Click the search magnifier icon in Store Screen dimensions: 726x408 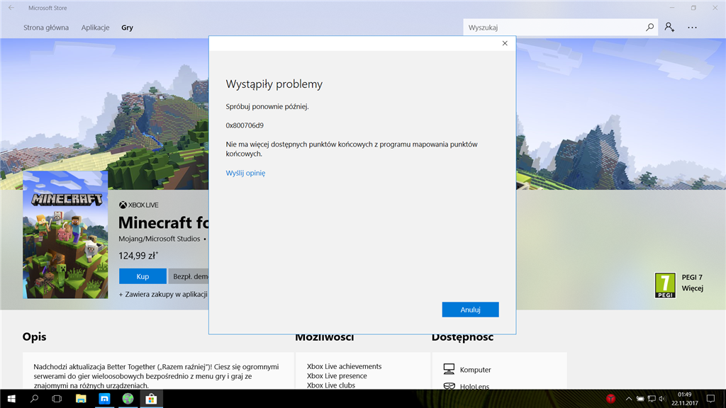click(x=649, y=28)
